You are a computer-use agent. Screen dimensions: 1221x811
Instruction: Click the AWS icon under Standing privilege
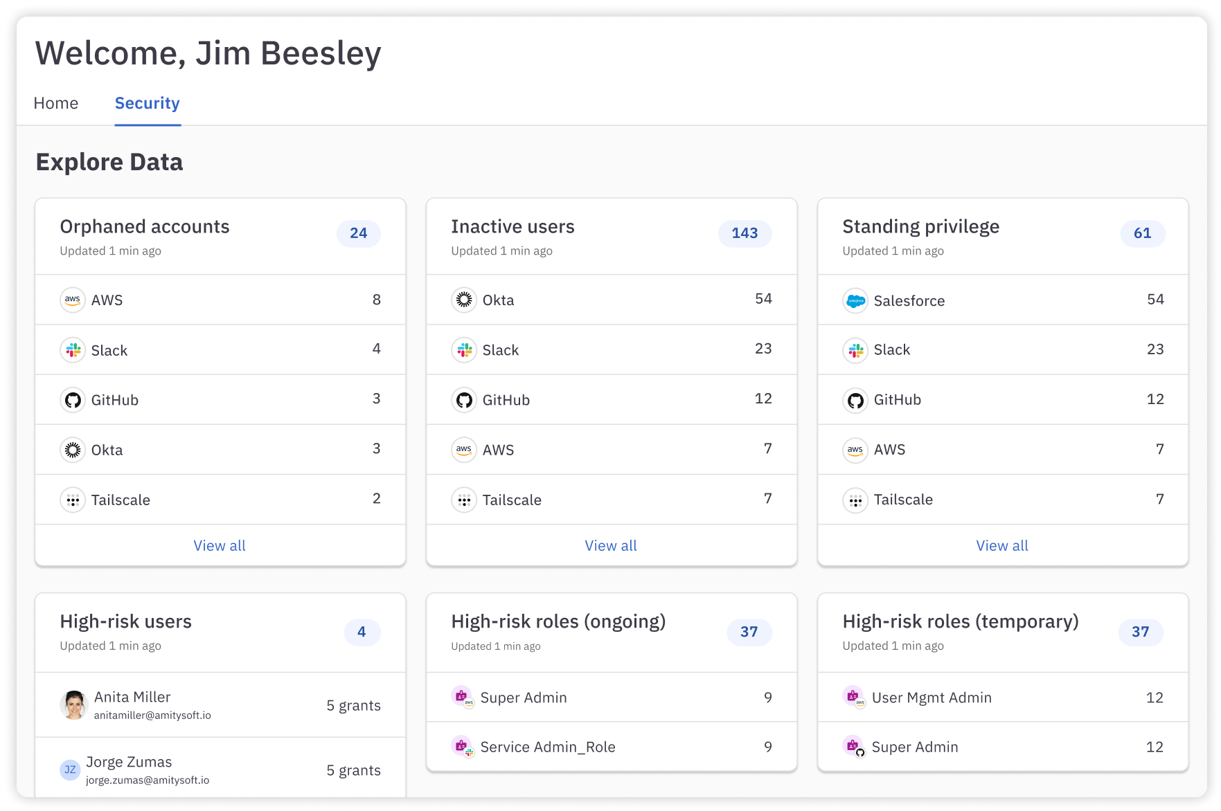point(856,449)
